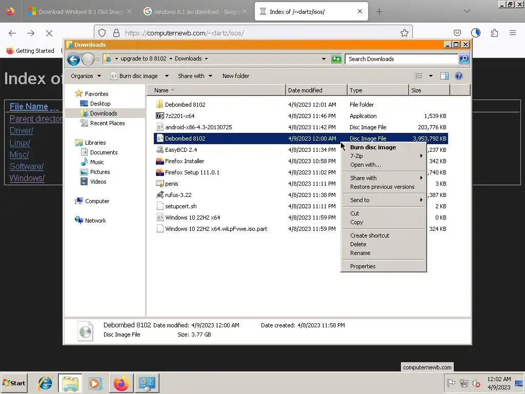Click Explorer's Forward navigation arrow
Viewport: 525px width, 394px height.
click(88, 60)
